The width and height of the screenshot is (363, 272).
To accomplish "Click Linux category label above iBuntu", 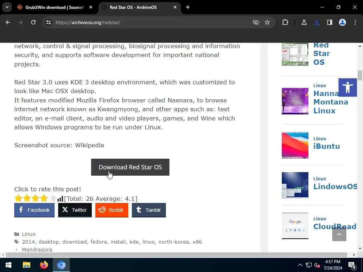I will pos(320,138).
